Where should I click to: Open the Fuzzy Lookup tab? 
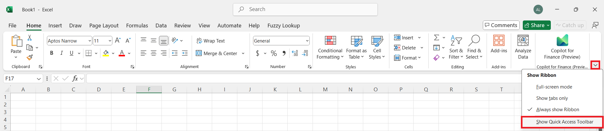[284, 26]
